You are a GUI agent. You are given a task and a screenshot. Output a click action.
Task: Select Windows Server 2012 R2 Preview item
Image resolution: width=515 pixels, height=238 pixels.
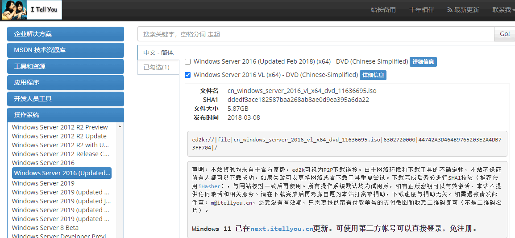pyautogui.click(x=60, y=127)
